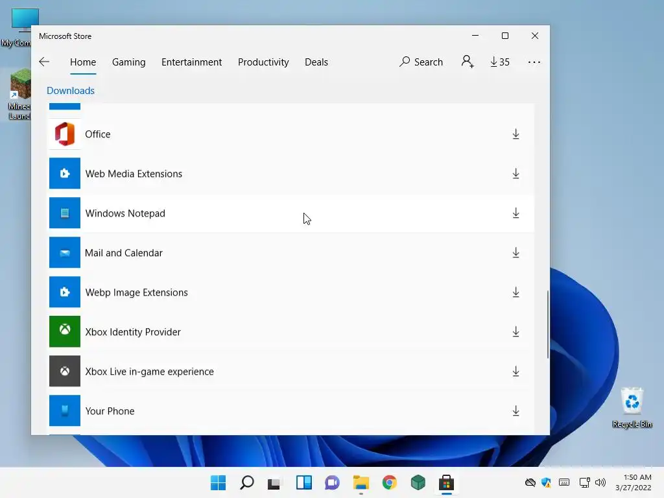Select the Windows Notepad entry text
This screenshot has width=664, height=498.
click(x=125, y=213)
